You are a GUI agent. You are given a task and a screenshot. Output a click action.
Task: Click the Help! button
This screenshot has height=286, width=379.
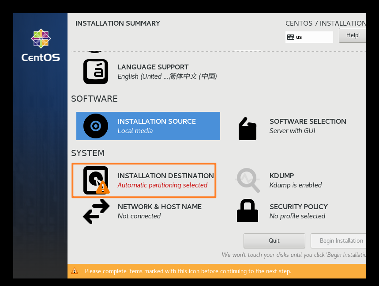(353, 35)
